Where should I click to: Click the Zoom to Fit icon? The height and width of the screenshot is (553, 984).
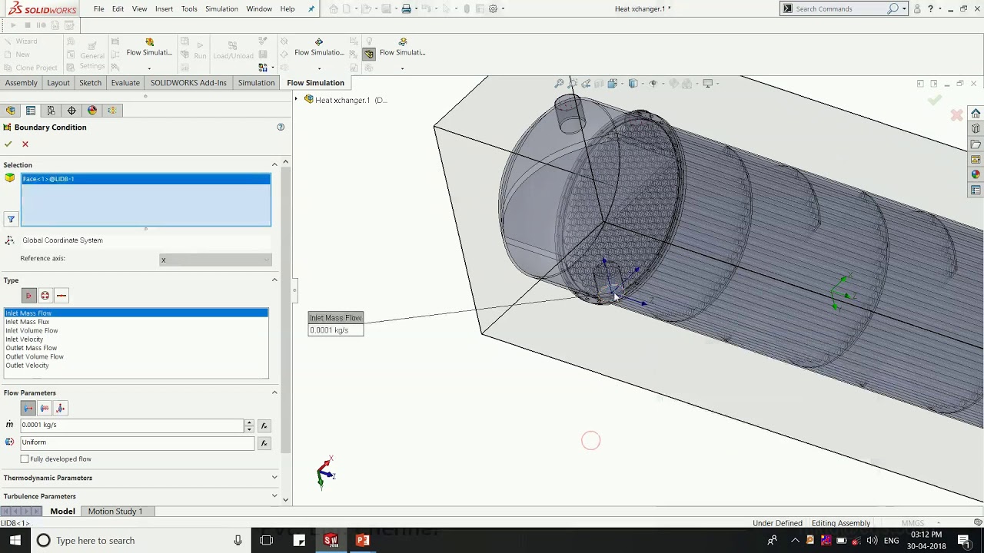coord(559,84)
